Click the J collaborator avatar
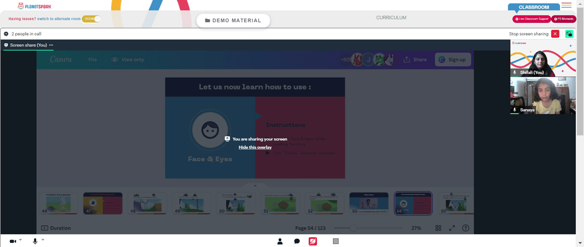The height and width of the screenshot is (247, 584). pyautogui.click(x=368, y=60)
